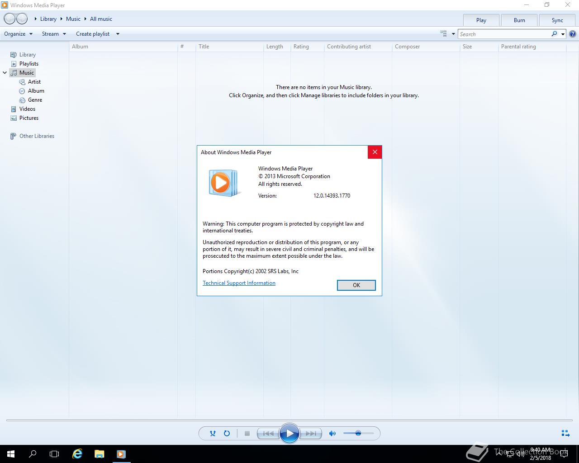The height and width of the screenshot is (463, 579).
Task: Open Create playlist dropdown arrow
Action: [x=118, y=34]
